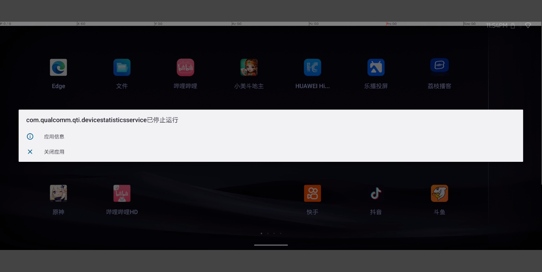Tap the 11:54PM clock in status bar
This screenshot has width=542, height=272.
tap(497, 25)
